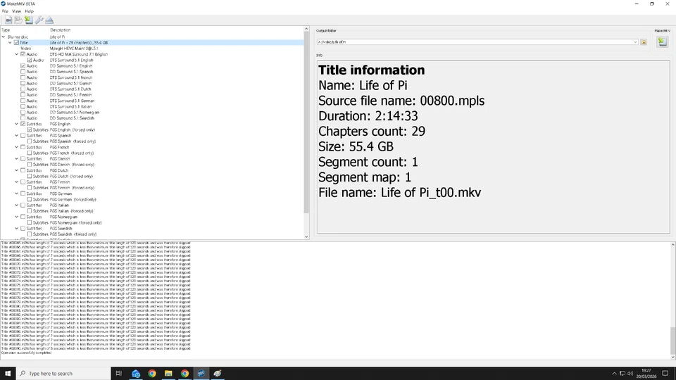
Task: Enable the DTS Surround 5.1 German audio
Action: [x=23, y=101]
